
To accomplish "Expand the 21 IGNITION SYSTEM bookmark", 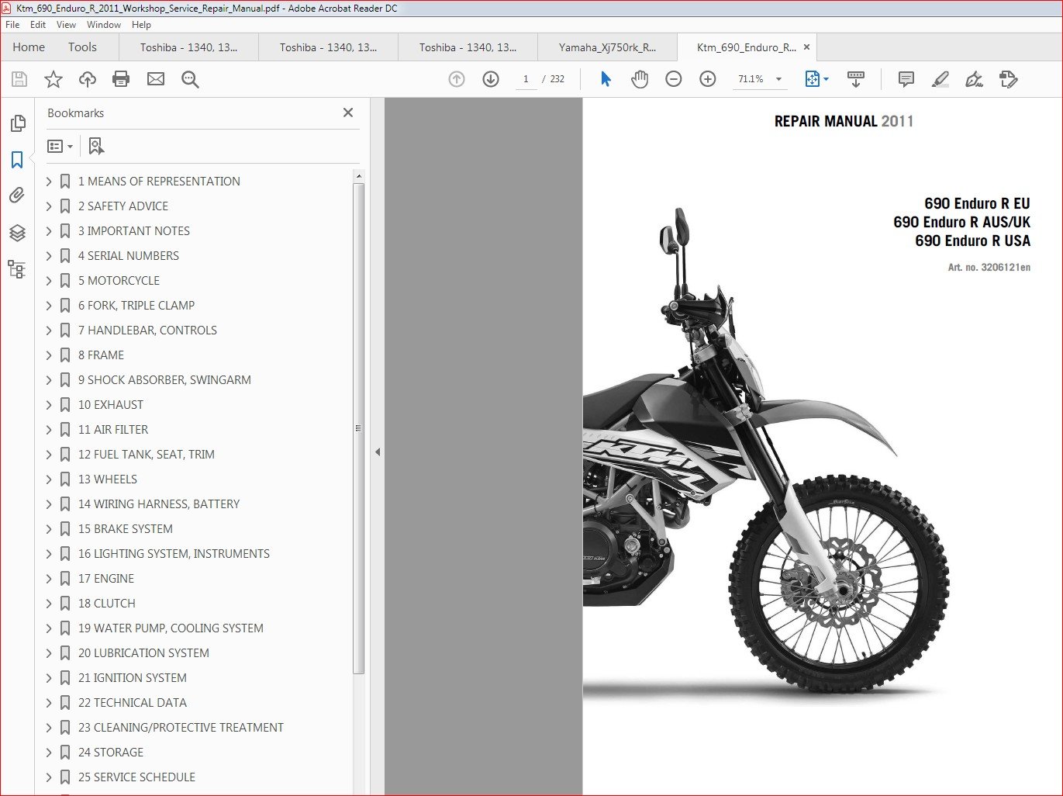I will click(x=49, y=678).
